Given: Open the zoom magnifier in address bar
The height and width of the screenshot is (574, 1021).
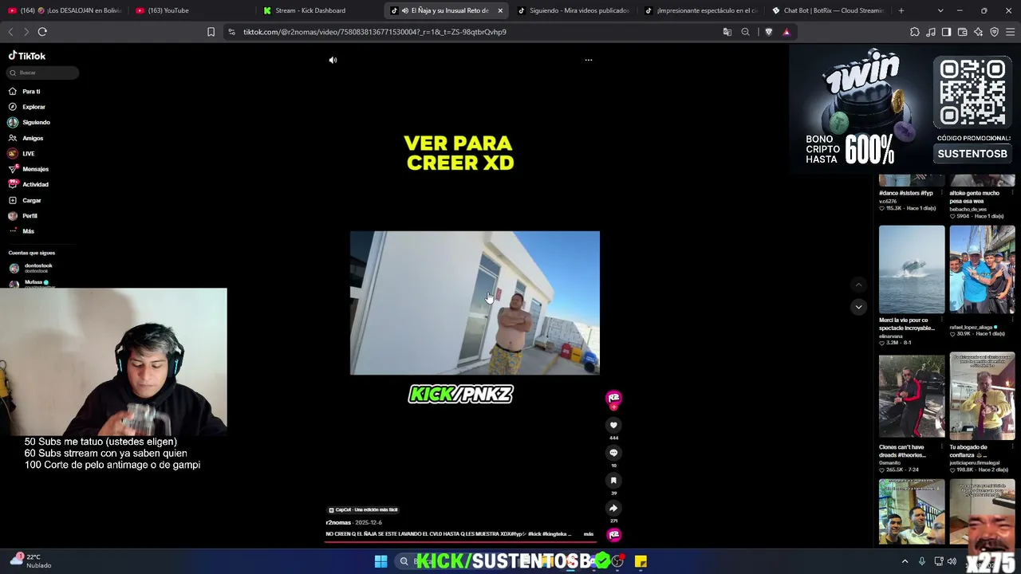Looking at the screenshot, I should 745,32.
